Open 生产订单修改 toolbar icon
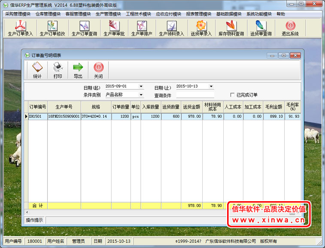The image size is (325, 248). pyautogui.click(x=52, y=28)
